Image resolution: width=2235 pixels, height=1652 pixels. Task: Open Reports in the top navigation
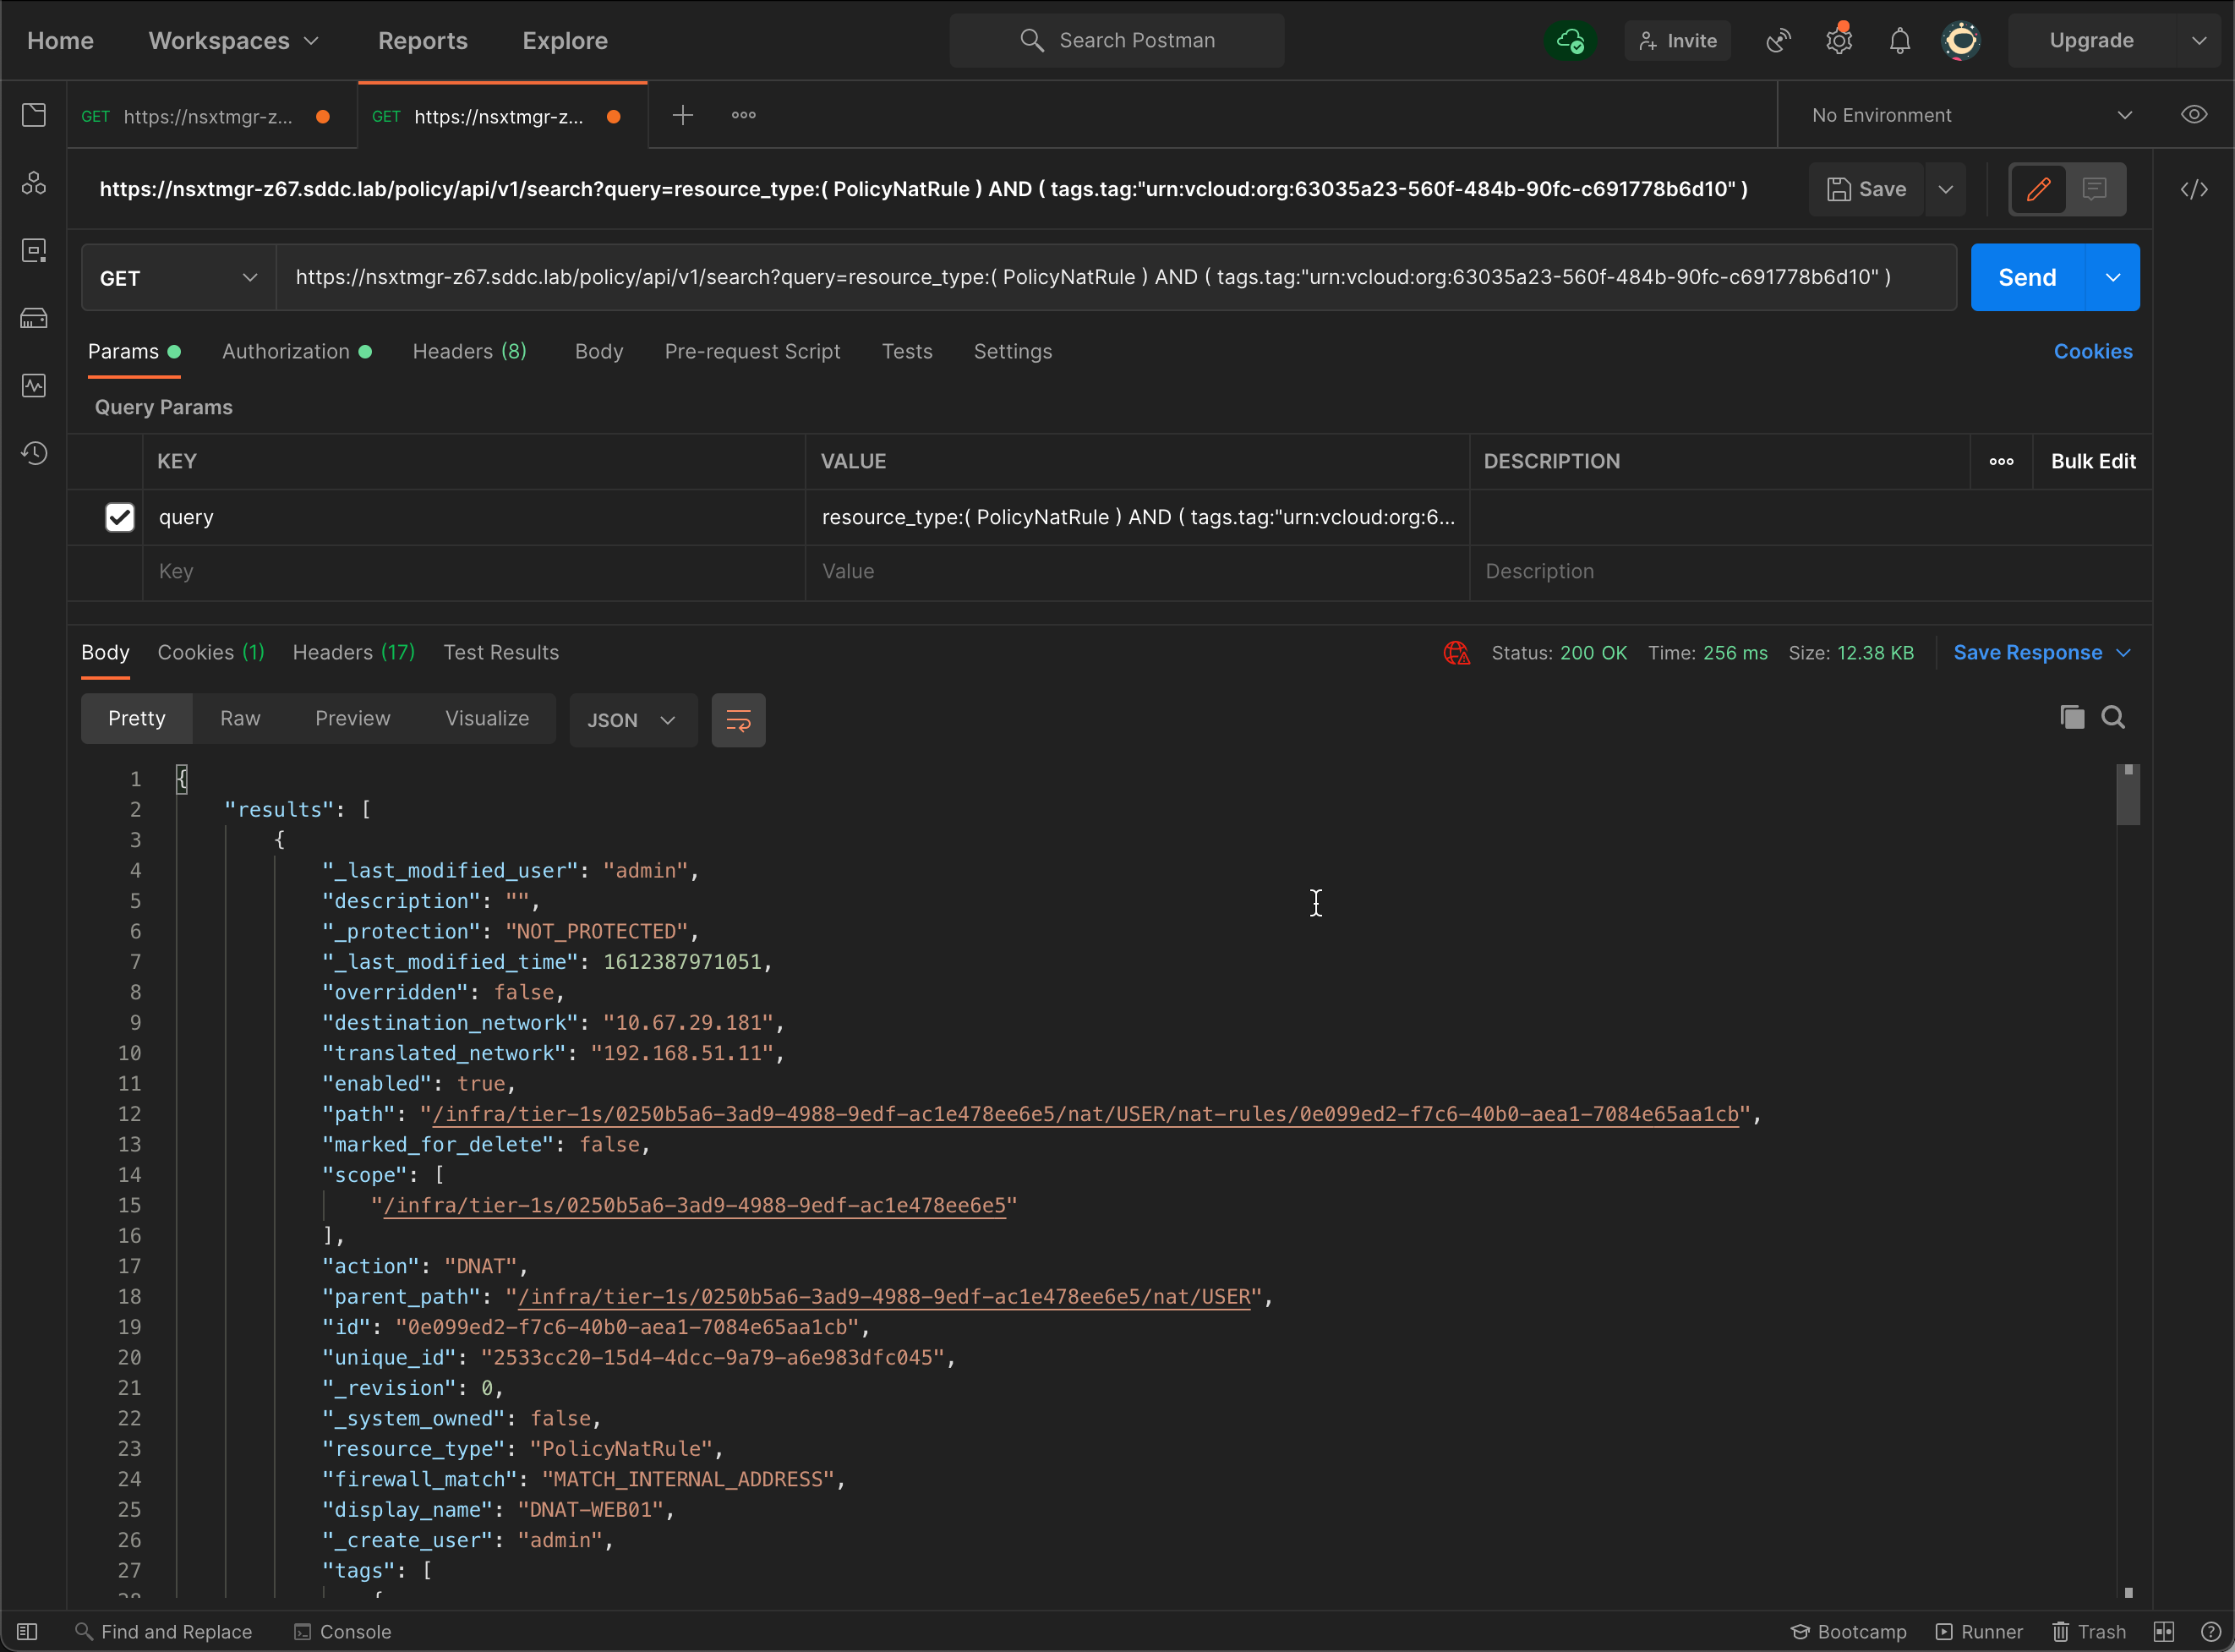pyautogui.click(x=423, y=41)
